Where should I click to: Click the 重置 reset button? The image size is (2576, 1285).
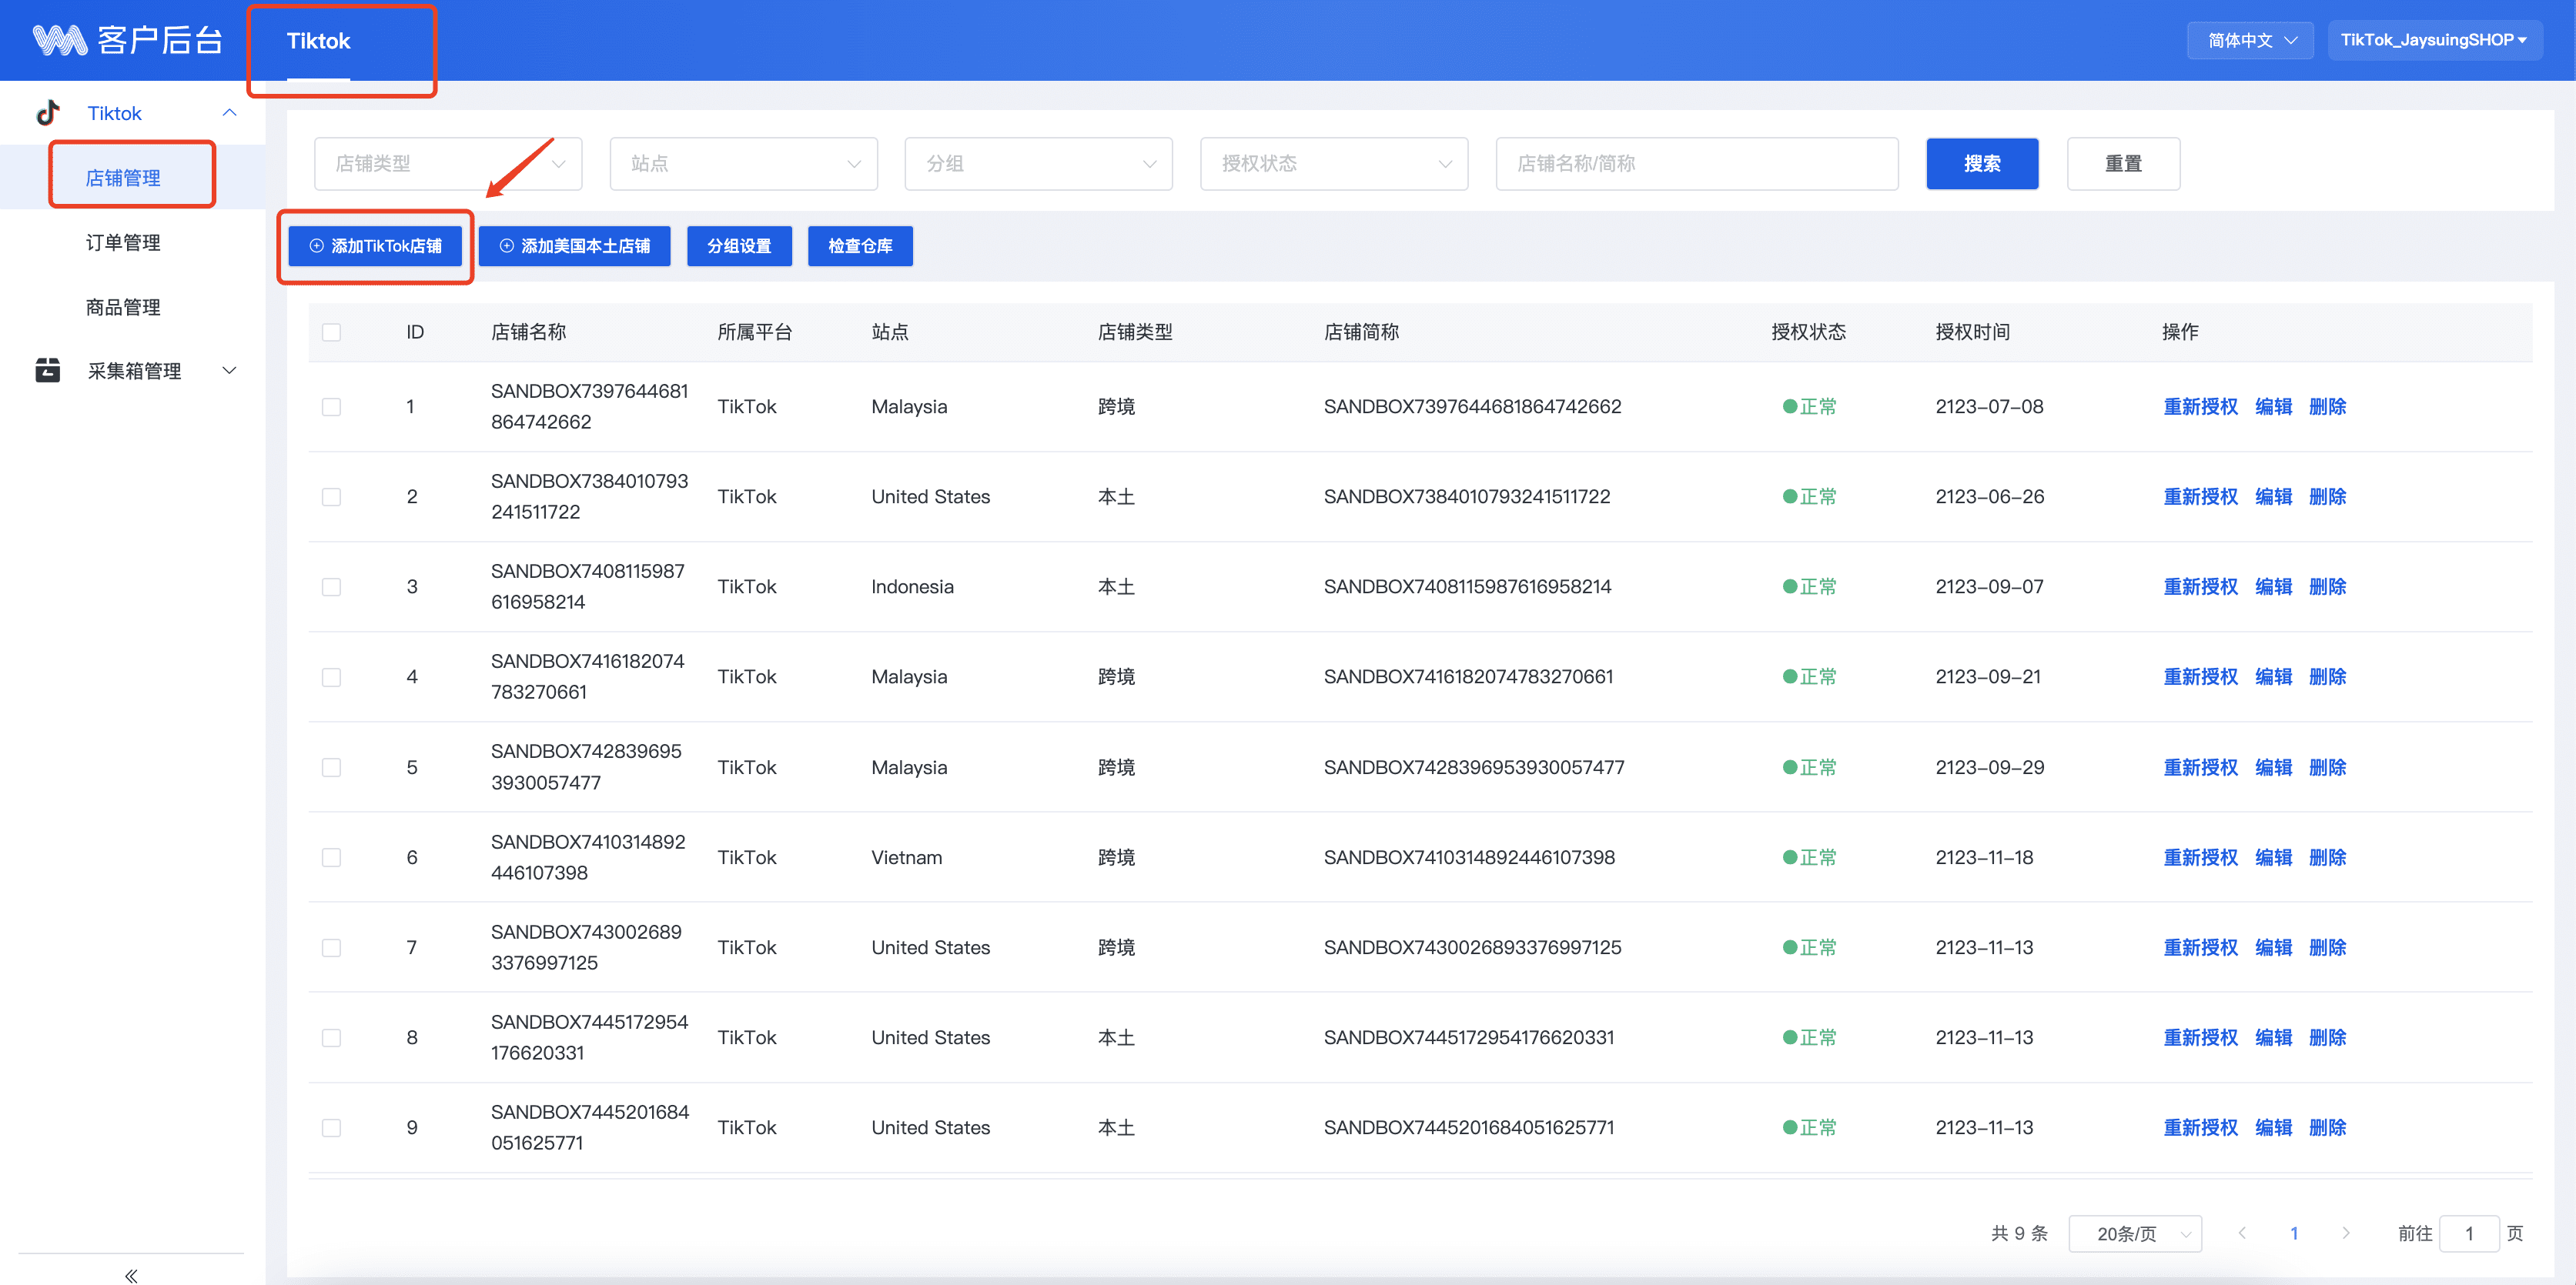[2123, 164]
